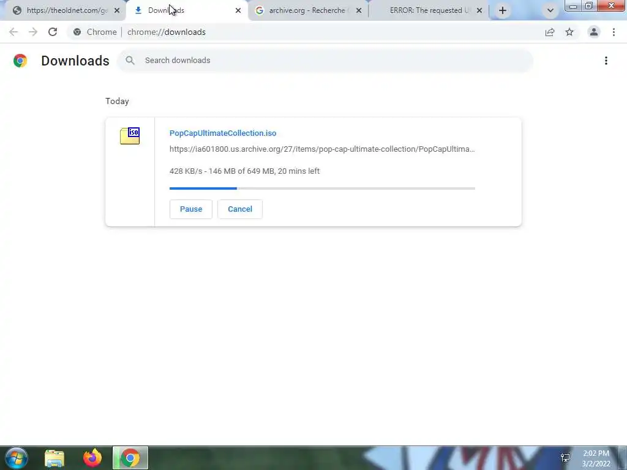Open PopCapUltimateCollection.iso file link

(223, 133)
